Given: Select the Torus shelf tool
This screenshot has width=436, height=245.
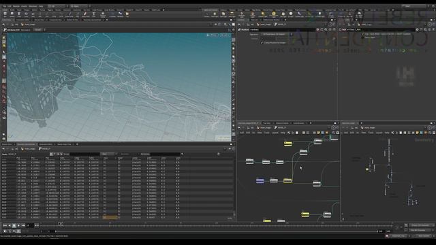Looking at the screenshot, I should (x=26, y=14).
